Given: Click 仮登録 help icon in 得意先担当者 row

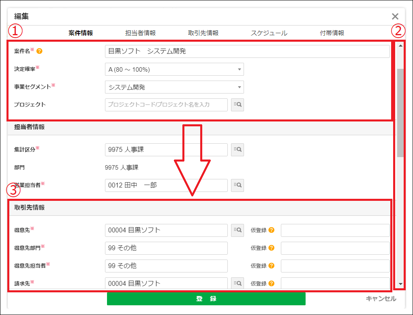Looking at the screenshot, I should pyautogui.click(x=272, y=266).
